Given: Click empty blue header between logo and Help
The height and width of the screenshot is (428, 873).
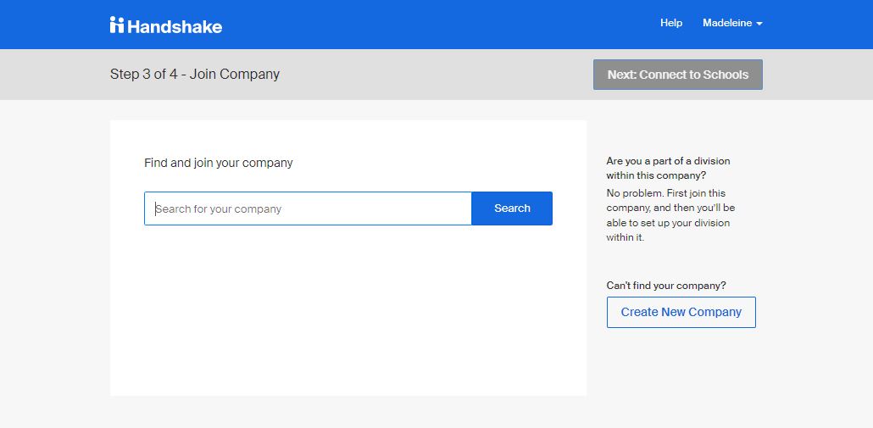Looking at the screenshot, I should click(x=441, y=25).
